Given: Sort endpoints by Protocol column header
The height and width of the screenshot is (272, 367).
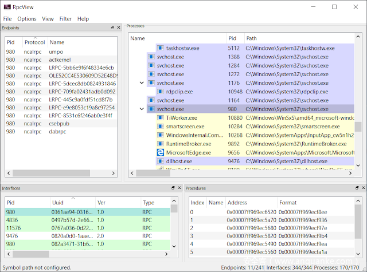Looking at the screenshot, I should click(34, 42).
